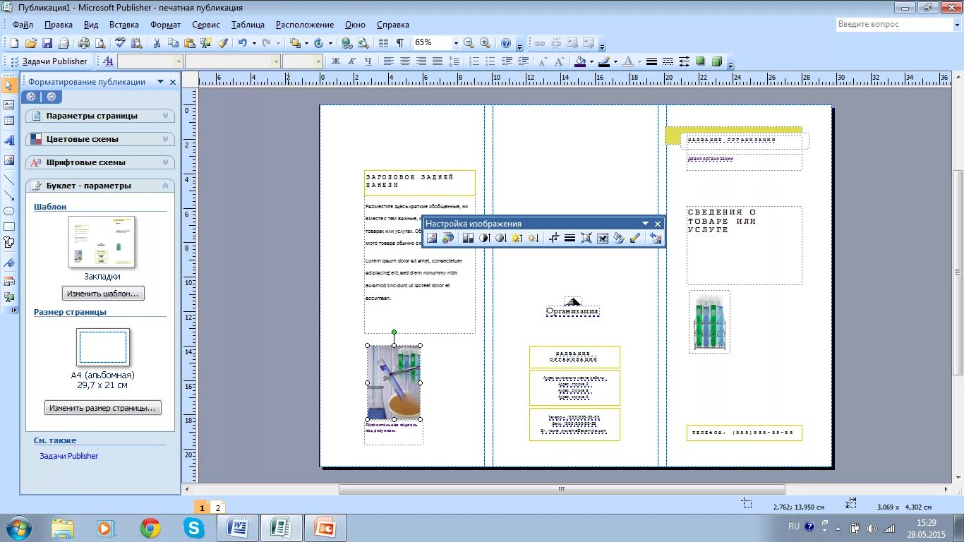Center the text alignment

[x=405, y=61]
